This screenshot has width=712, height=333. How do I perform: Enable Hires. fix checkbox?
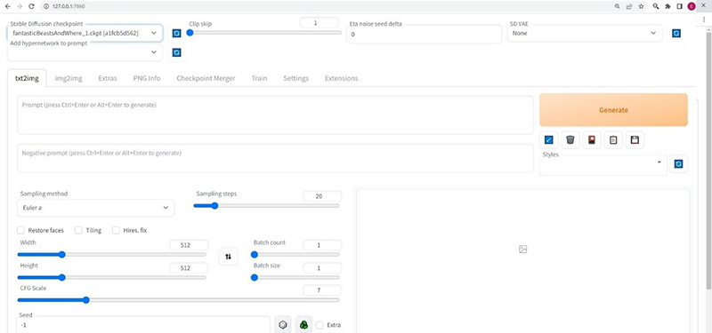tap(116, 230)
